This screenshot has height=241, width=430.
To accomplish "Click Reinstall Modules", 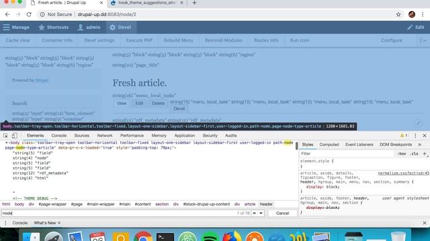I will coord(224,40).
